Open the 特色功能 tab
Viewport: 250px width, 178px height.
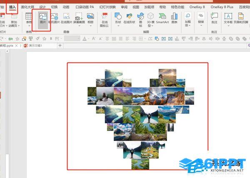pyautogui.click(x=177, y=7)
